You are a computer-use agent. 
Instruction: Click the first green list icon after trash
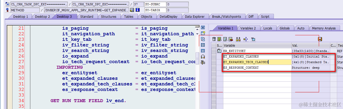point(220,39)
